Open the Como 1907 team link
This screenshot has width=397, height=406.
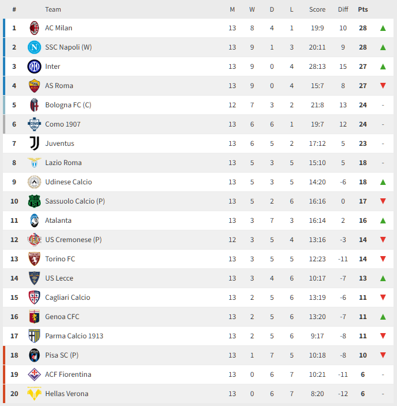63,124
